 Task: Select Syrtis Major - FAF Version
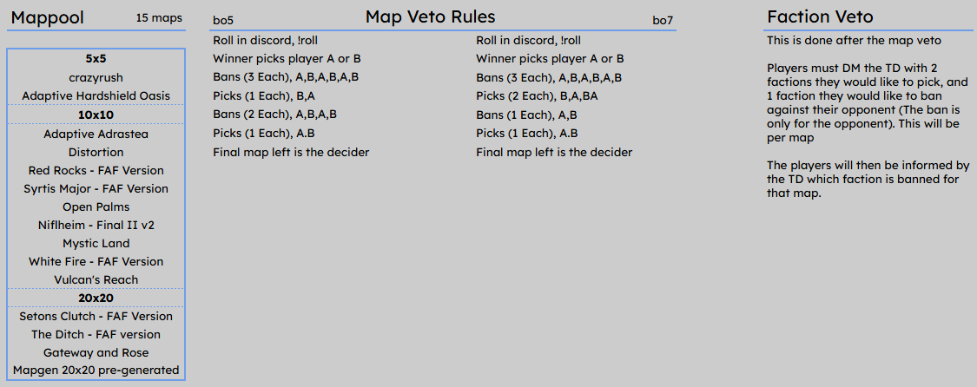[96, 188]
